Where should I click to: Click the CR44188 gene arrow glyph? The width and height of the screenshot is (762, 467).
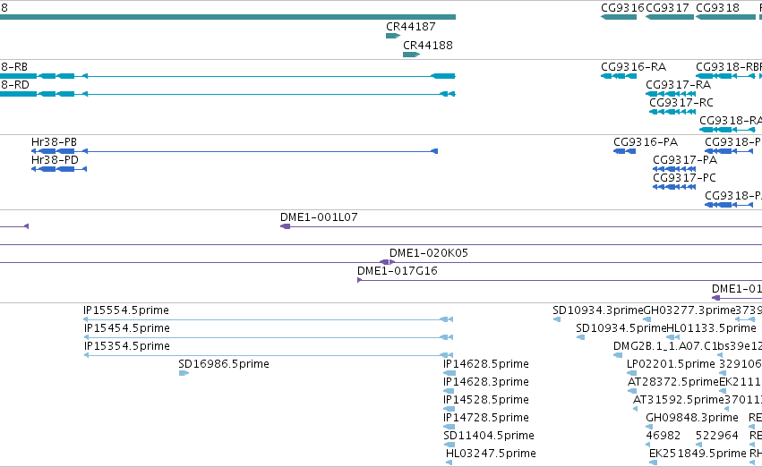pyautogui.click(x=411, y=55)
